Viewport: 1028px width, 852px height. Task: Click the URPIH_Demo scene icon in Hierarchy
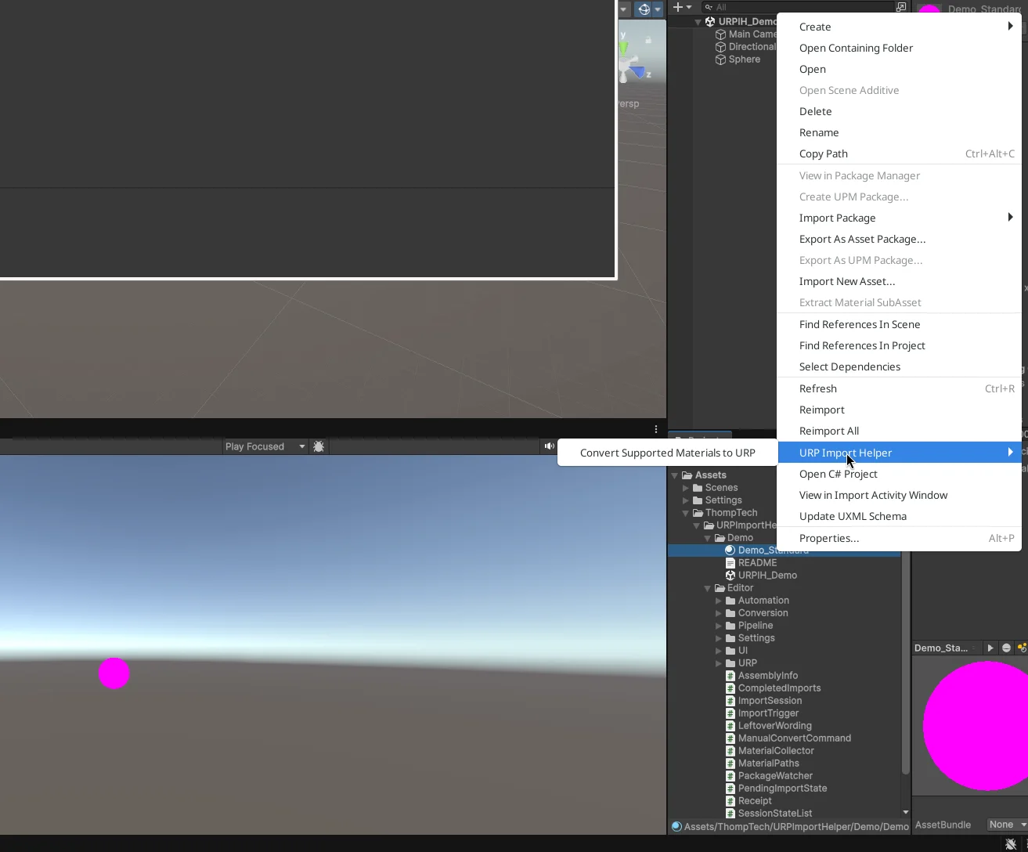[x=710, y=22]
